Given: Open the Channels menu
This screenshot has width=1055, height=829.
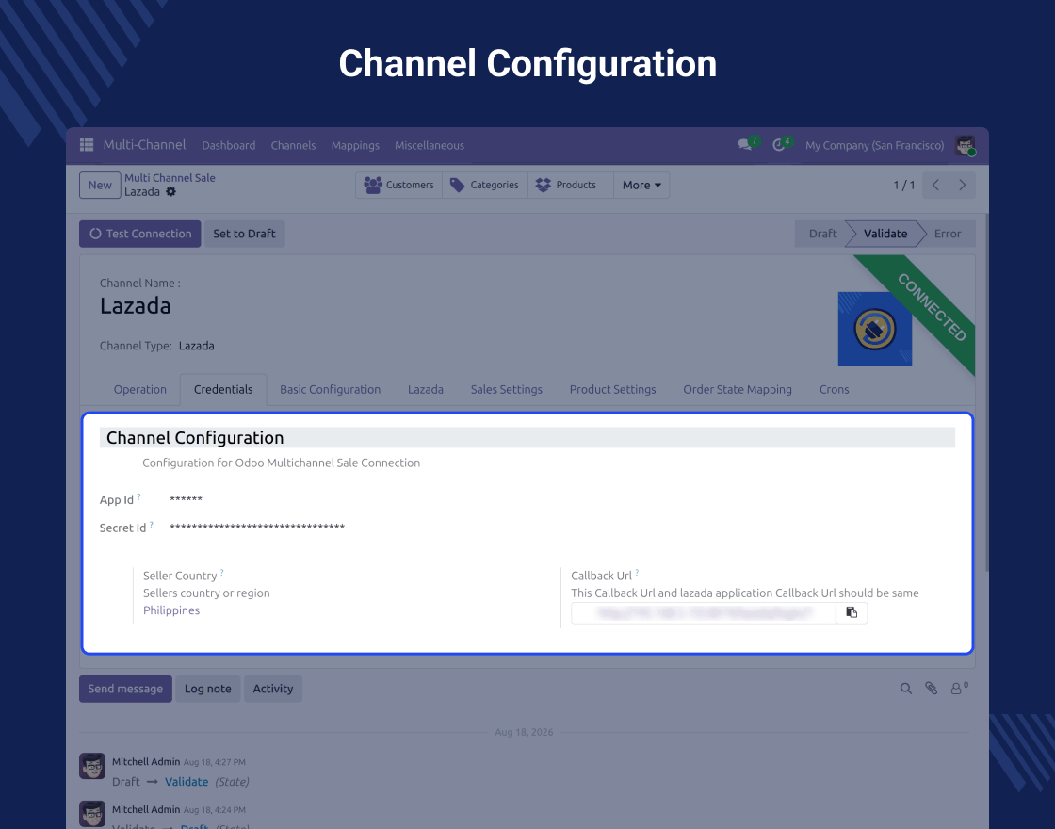Looking at the screenshot, I should (293, 145).
